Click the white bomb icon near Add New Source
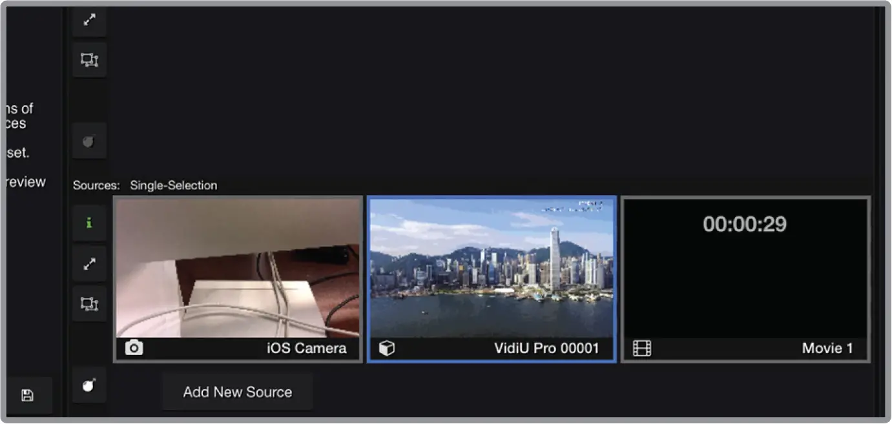This screenshot has height=424, width=892. tap(89, 385)
